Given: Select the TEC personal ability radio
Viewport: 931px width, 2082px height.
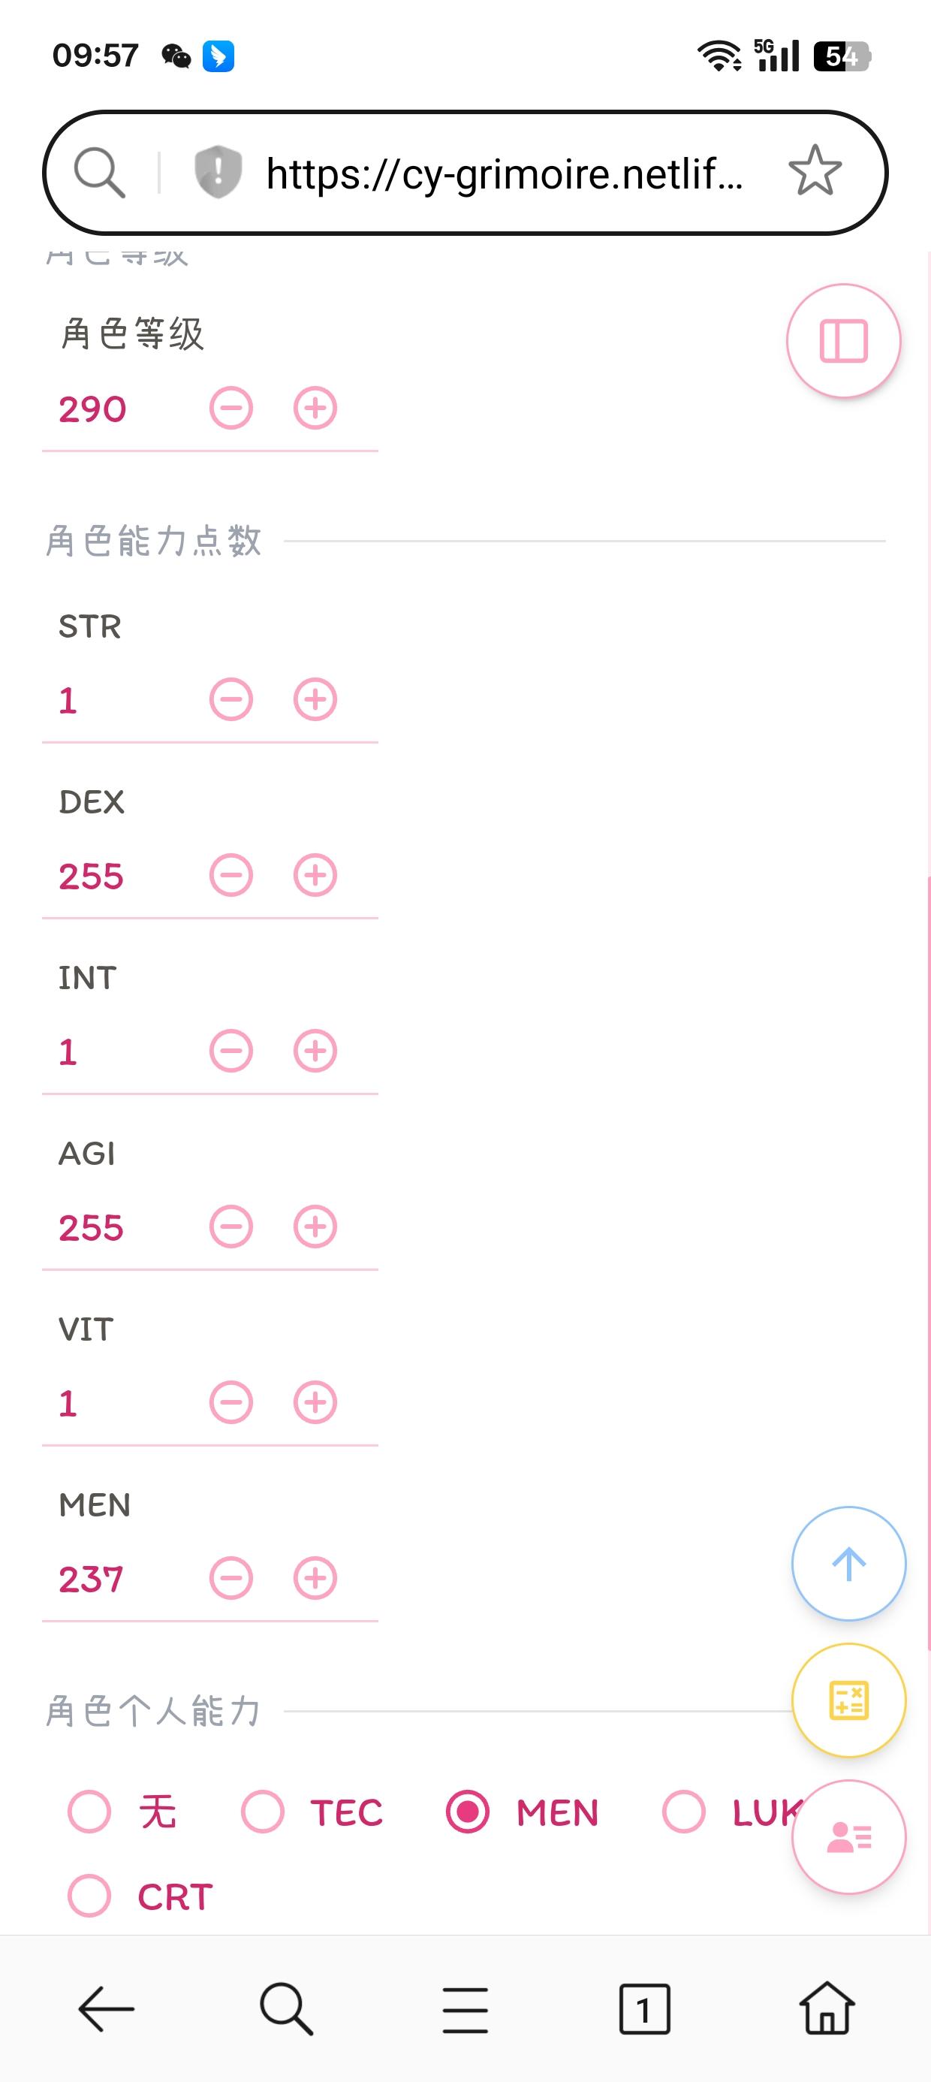Looking at the screenshot, I should click(263, 1812).
